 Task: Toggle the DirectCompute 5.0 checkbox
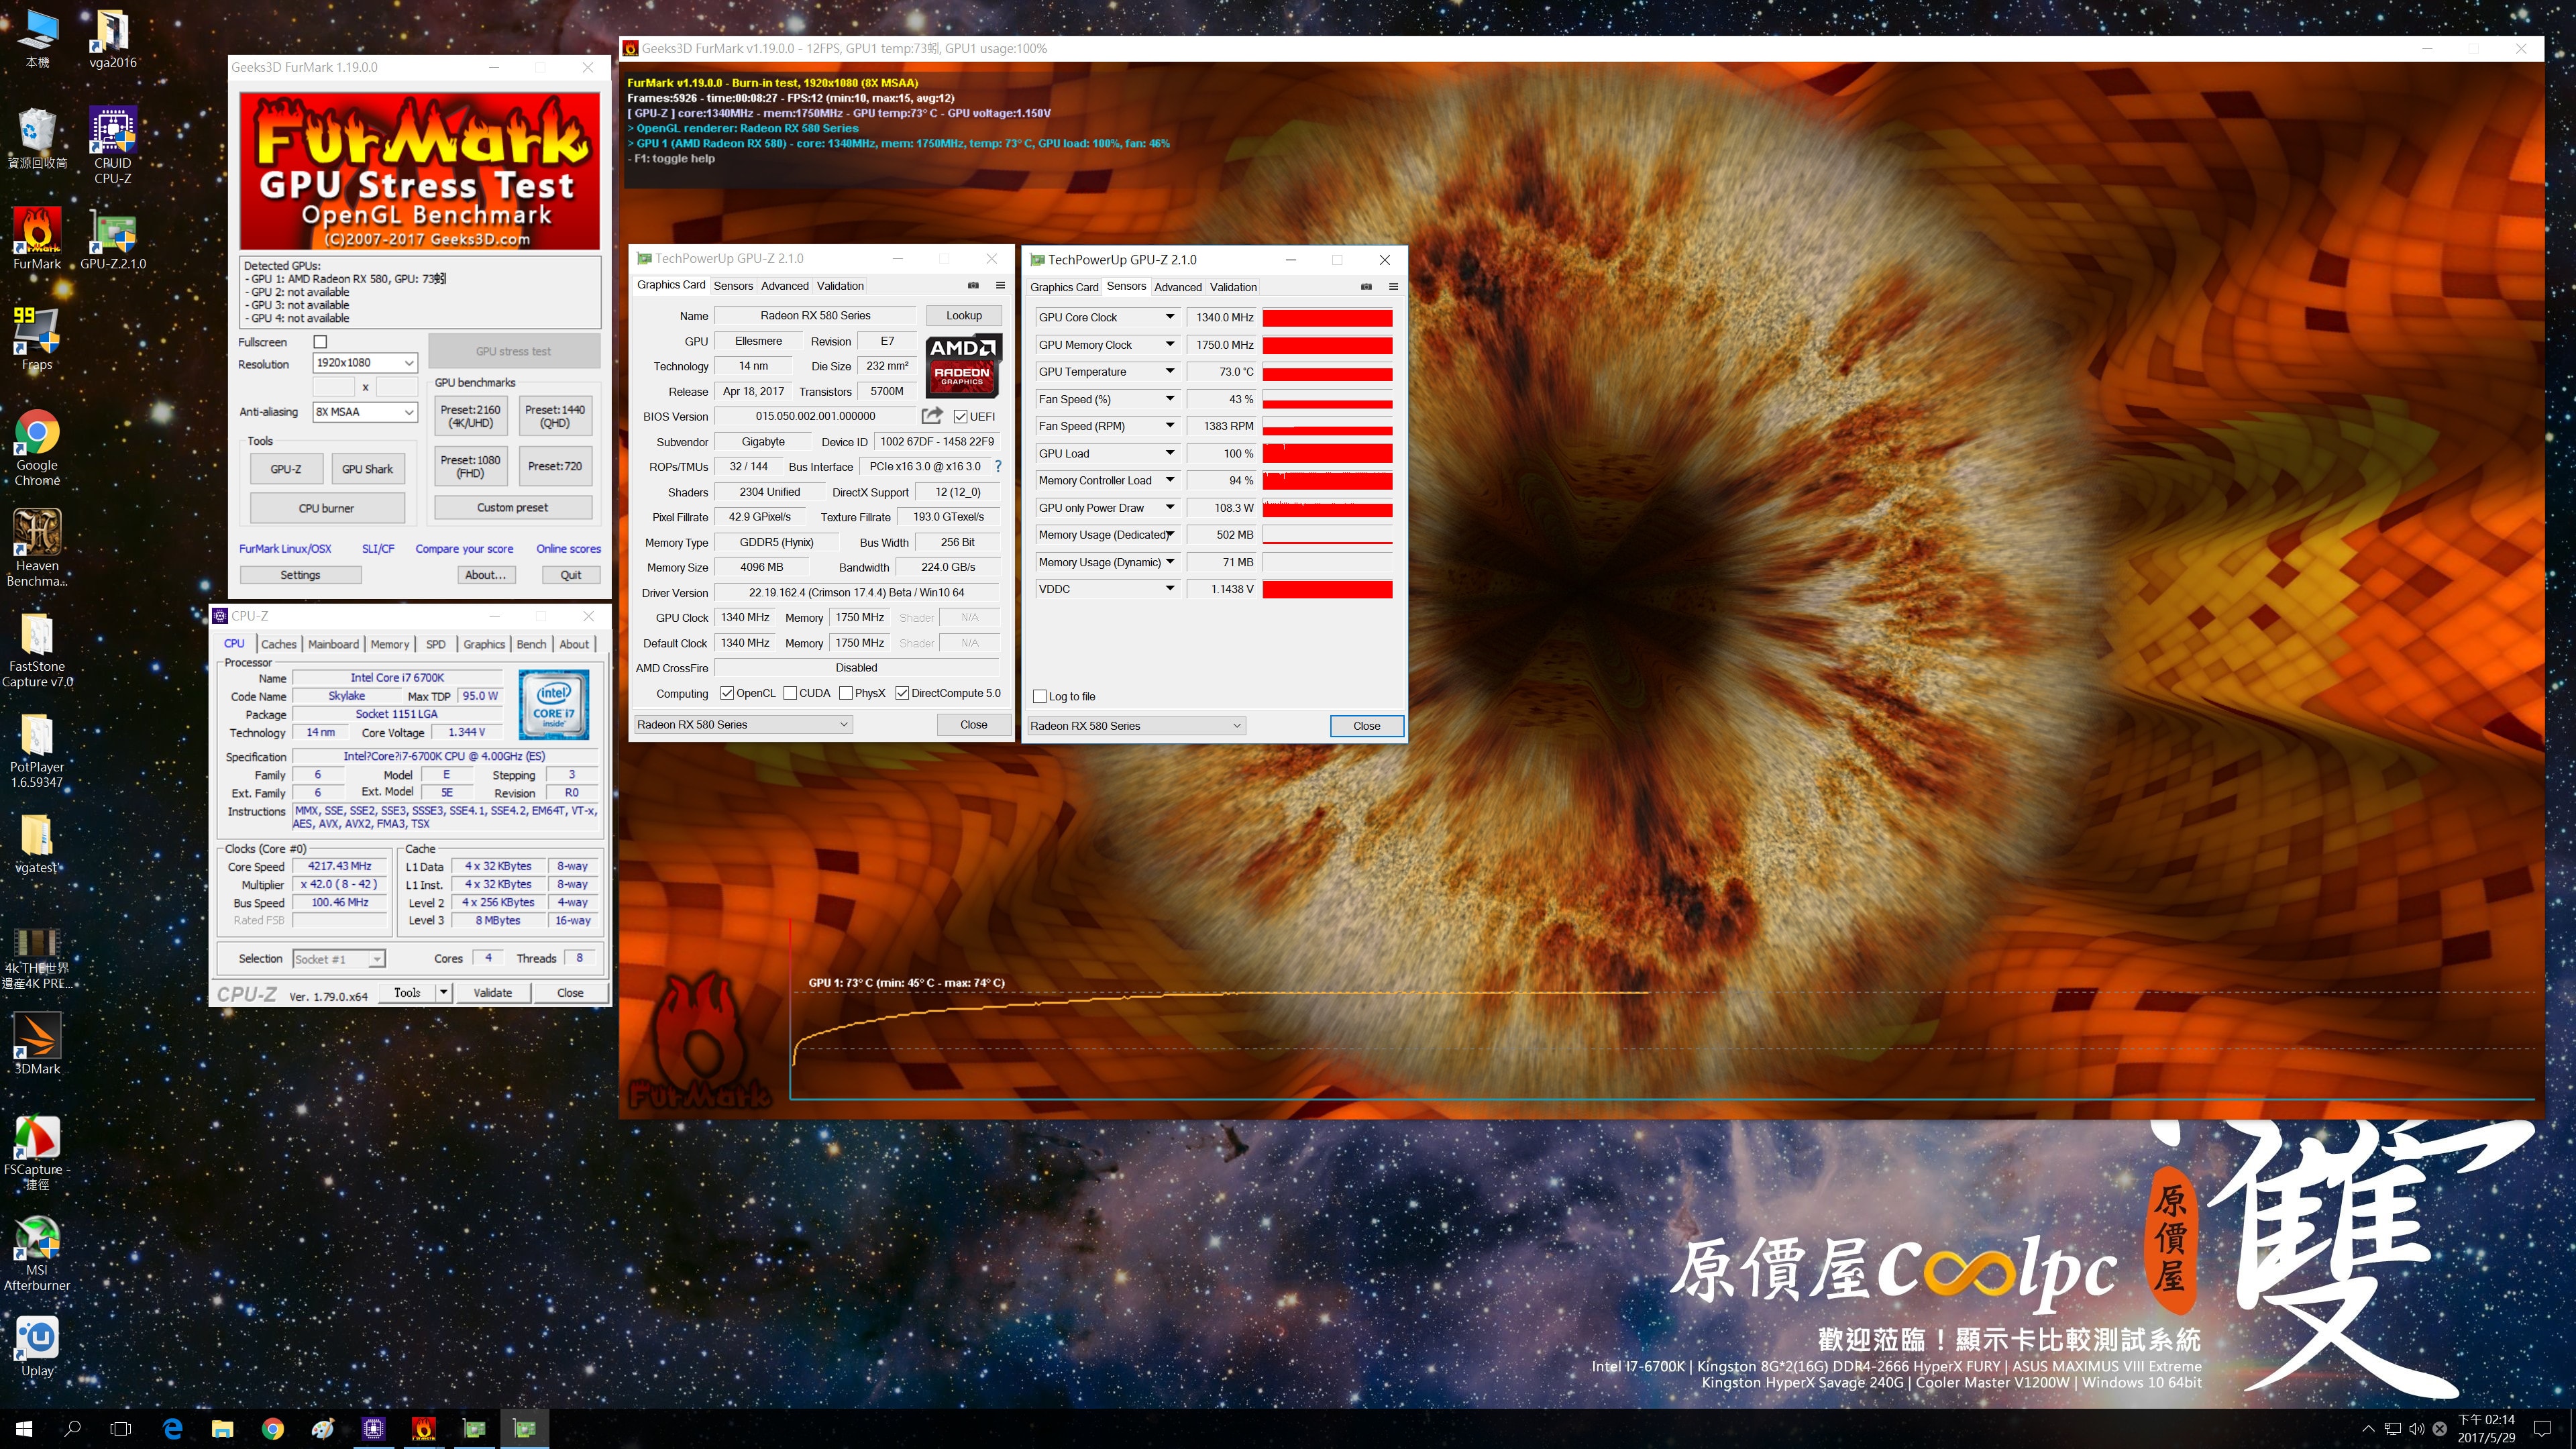point(902,693)
